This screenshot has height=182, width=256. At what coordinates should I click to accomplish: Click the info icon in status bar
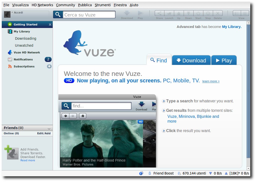point(141,173)
